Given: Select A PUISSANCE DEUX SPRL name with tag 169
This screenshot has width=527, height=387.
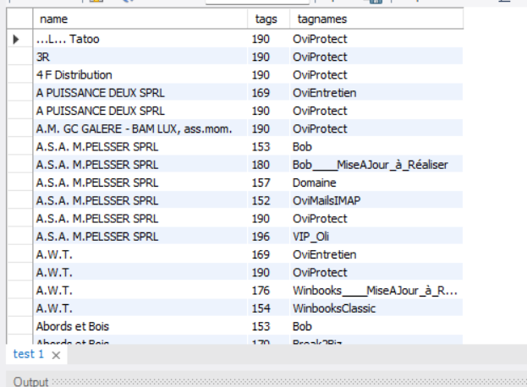Looking at the screenshot, I should 140,93.
